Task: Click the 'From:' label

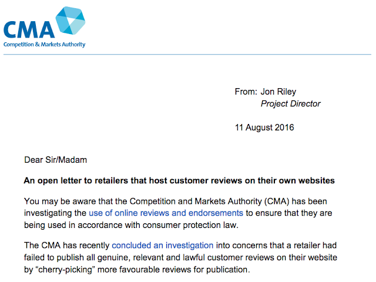Action: click(x=246, y=91)
